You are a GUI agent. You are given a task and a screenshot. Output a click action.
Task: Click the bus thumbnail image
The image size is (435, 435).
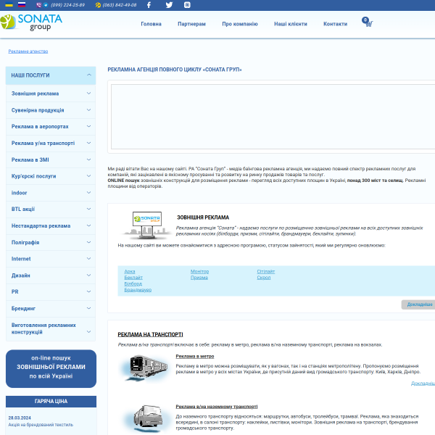(146, 418)
